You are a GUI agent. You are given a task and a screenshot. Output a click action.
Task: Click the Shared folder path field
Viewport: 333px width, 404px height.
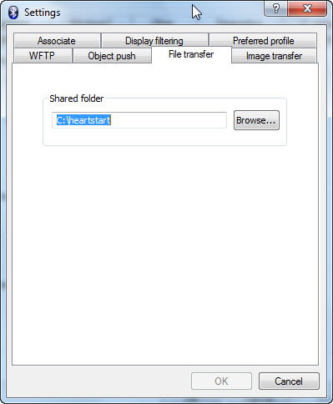click(139, 120)
